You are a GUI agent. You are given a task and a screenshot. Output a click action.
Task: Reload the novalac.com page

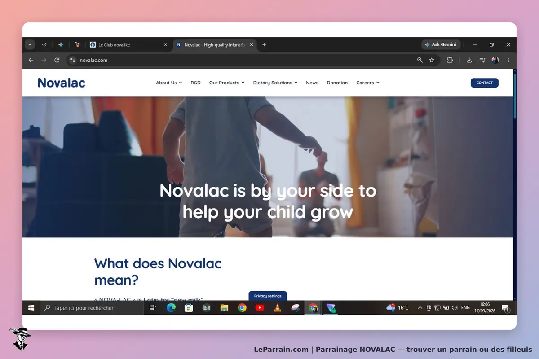click(57, 60)
